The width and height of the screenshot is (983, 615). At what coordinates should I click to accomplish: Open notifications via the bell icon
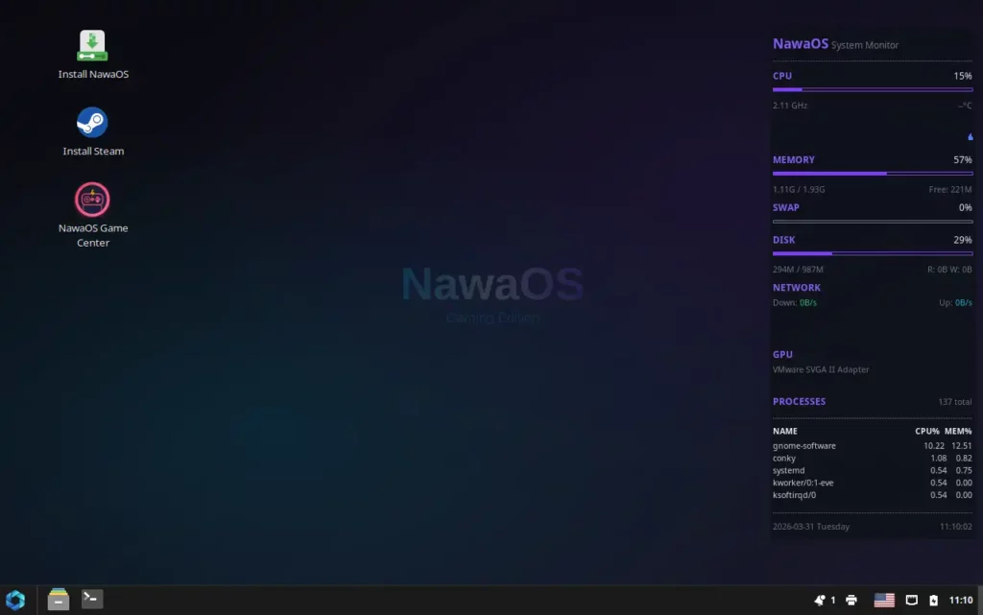pos(821,599)
